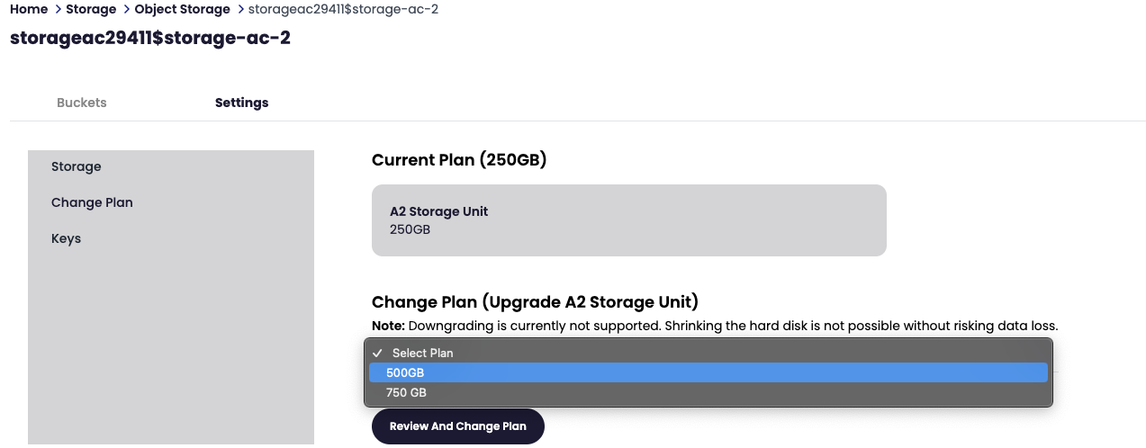Click the Change Plan (Upgrade A2 Storage Unit) heading
The width and height of the screenshot is (1146, 448).
point(535,301)
